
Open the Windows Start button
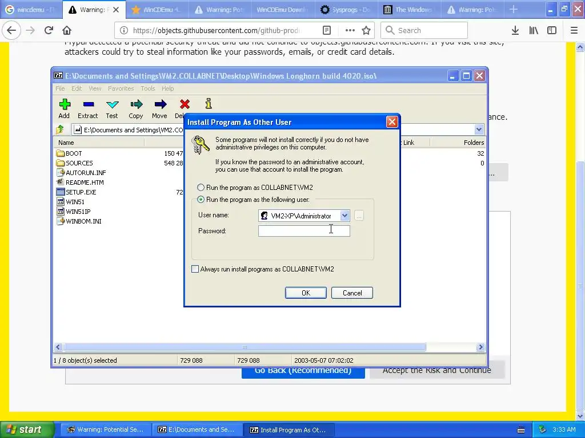tap(27, 429)
